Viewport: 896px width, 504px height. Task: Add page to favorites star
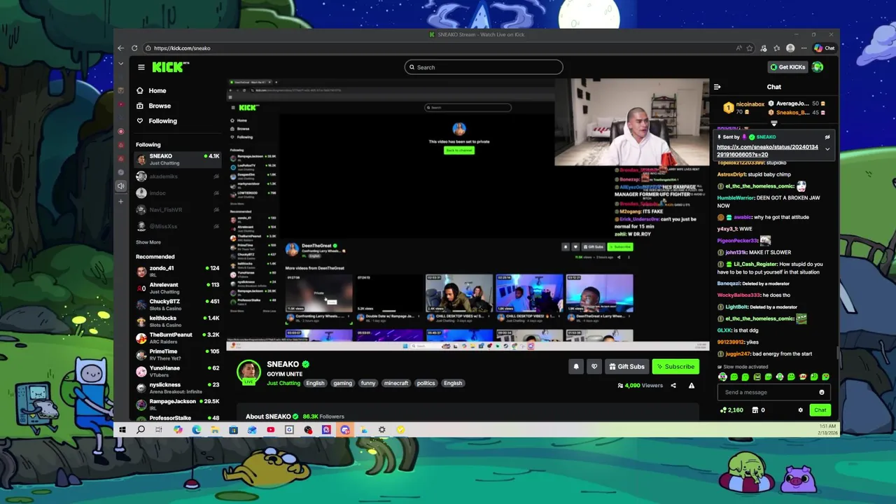[x=750, y=48]
